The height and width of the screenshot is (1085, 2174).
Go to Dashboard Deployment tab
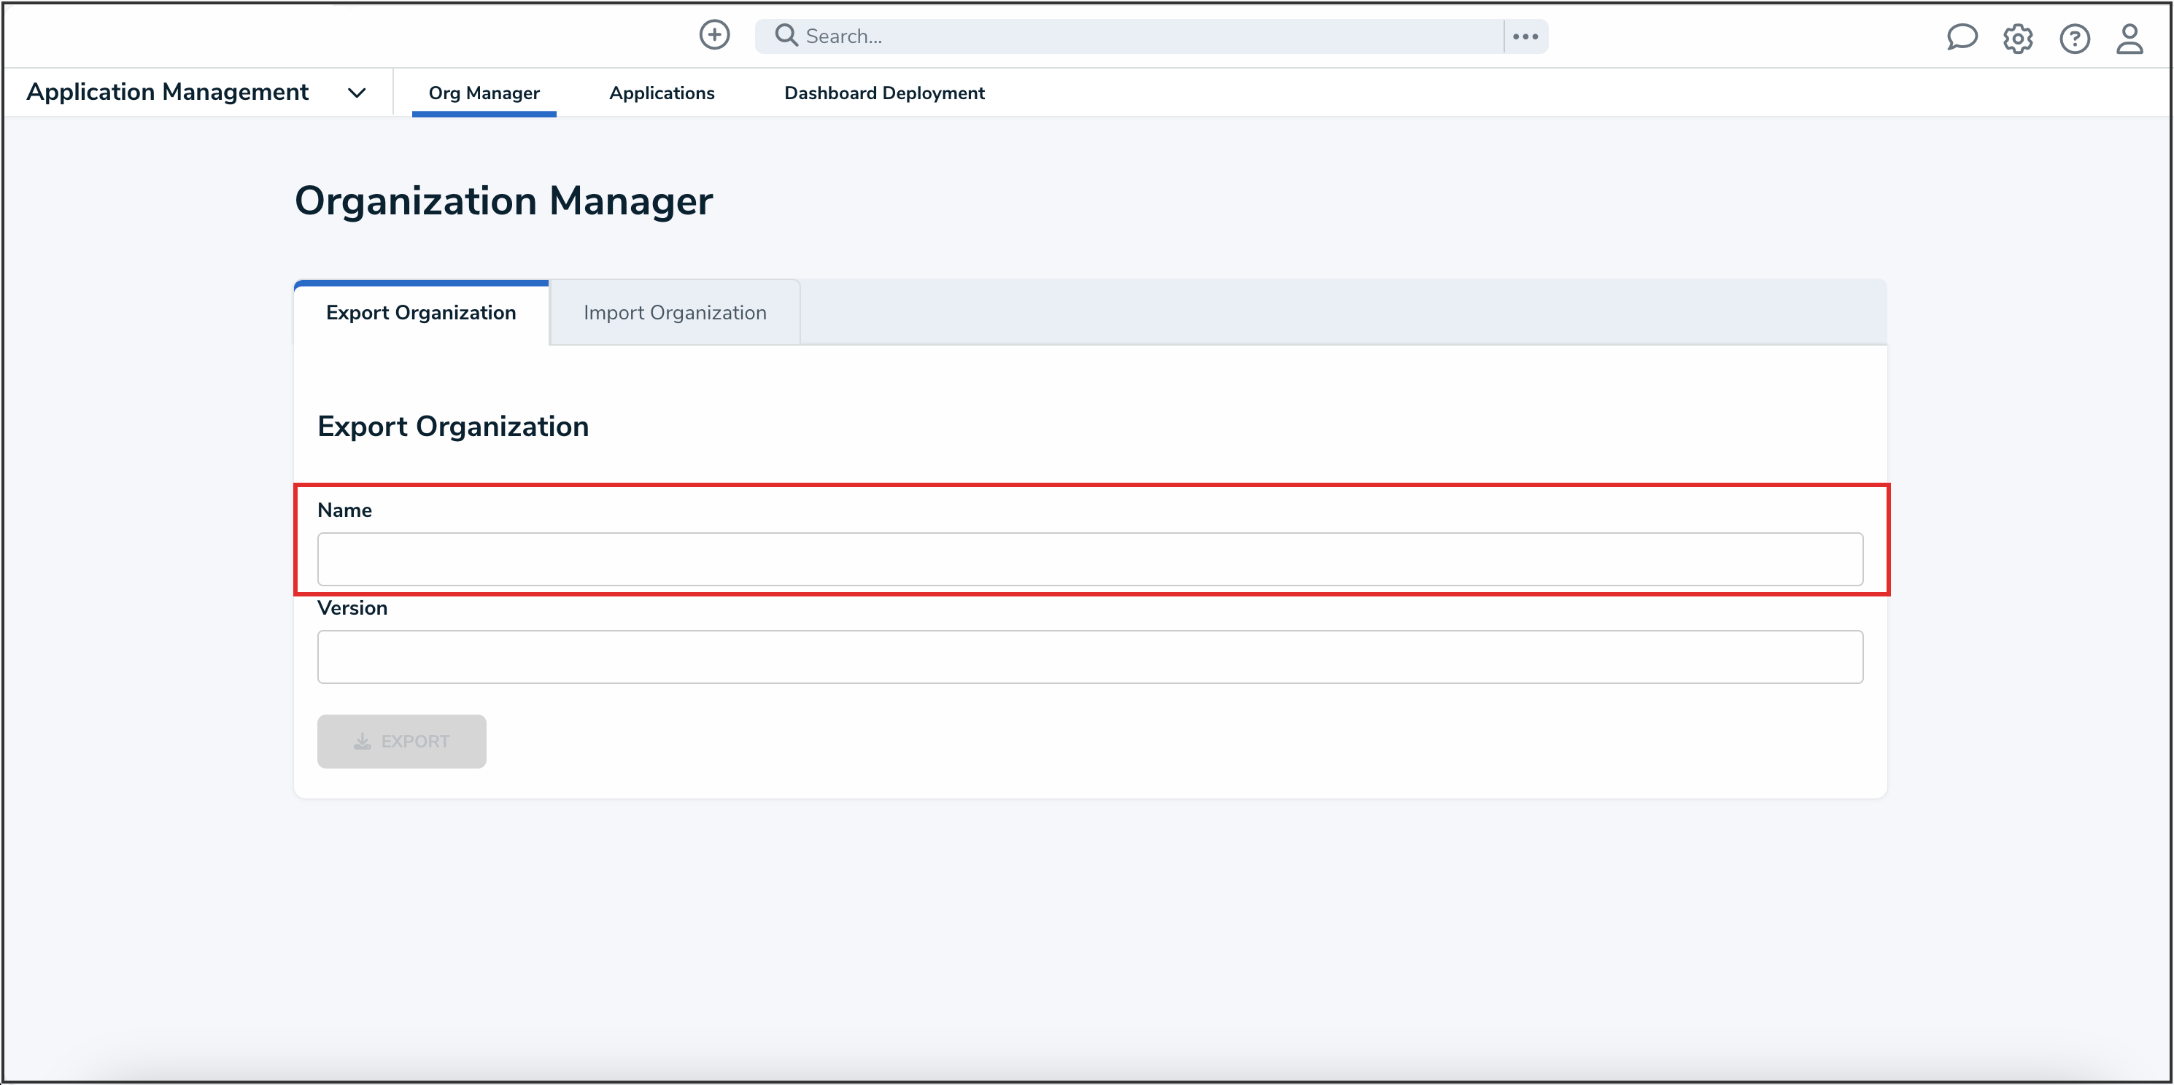pos(883,93)
